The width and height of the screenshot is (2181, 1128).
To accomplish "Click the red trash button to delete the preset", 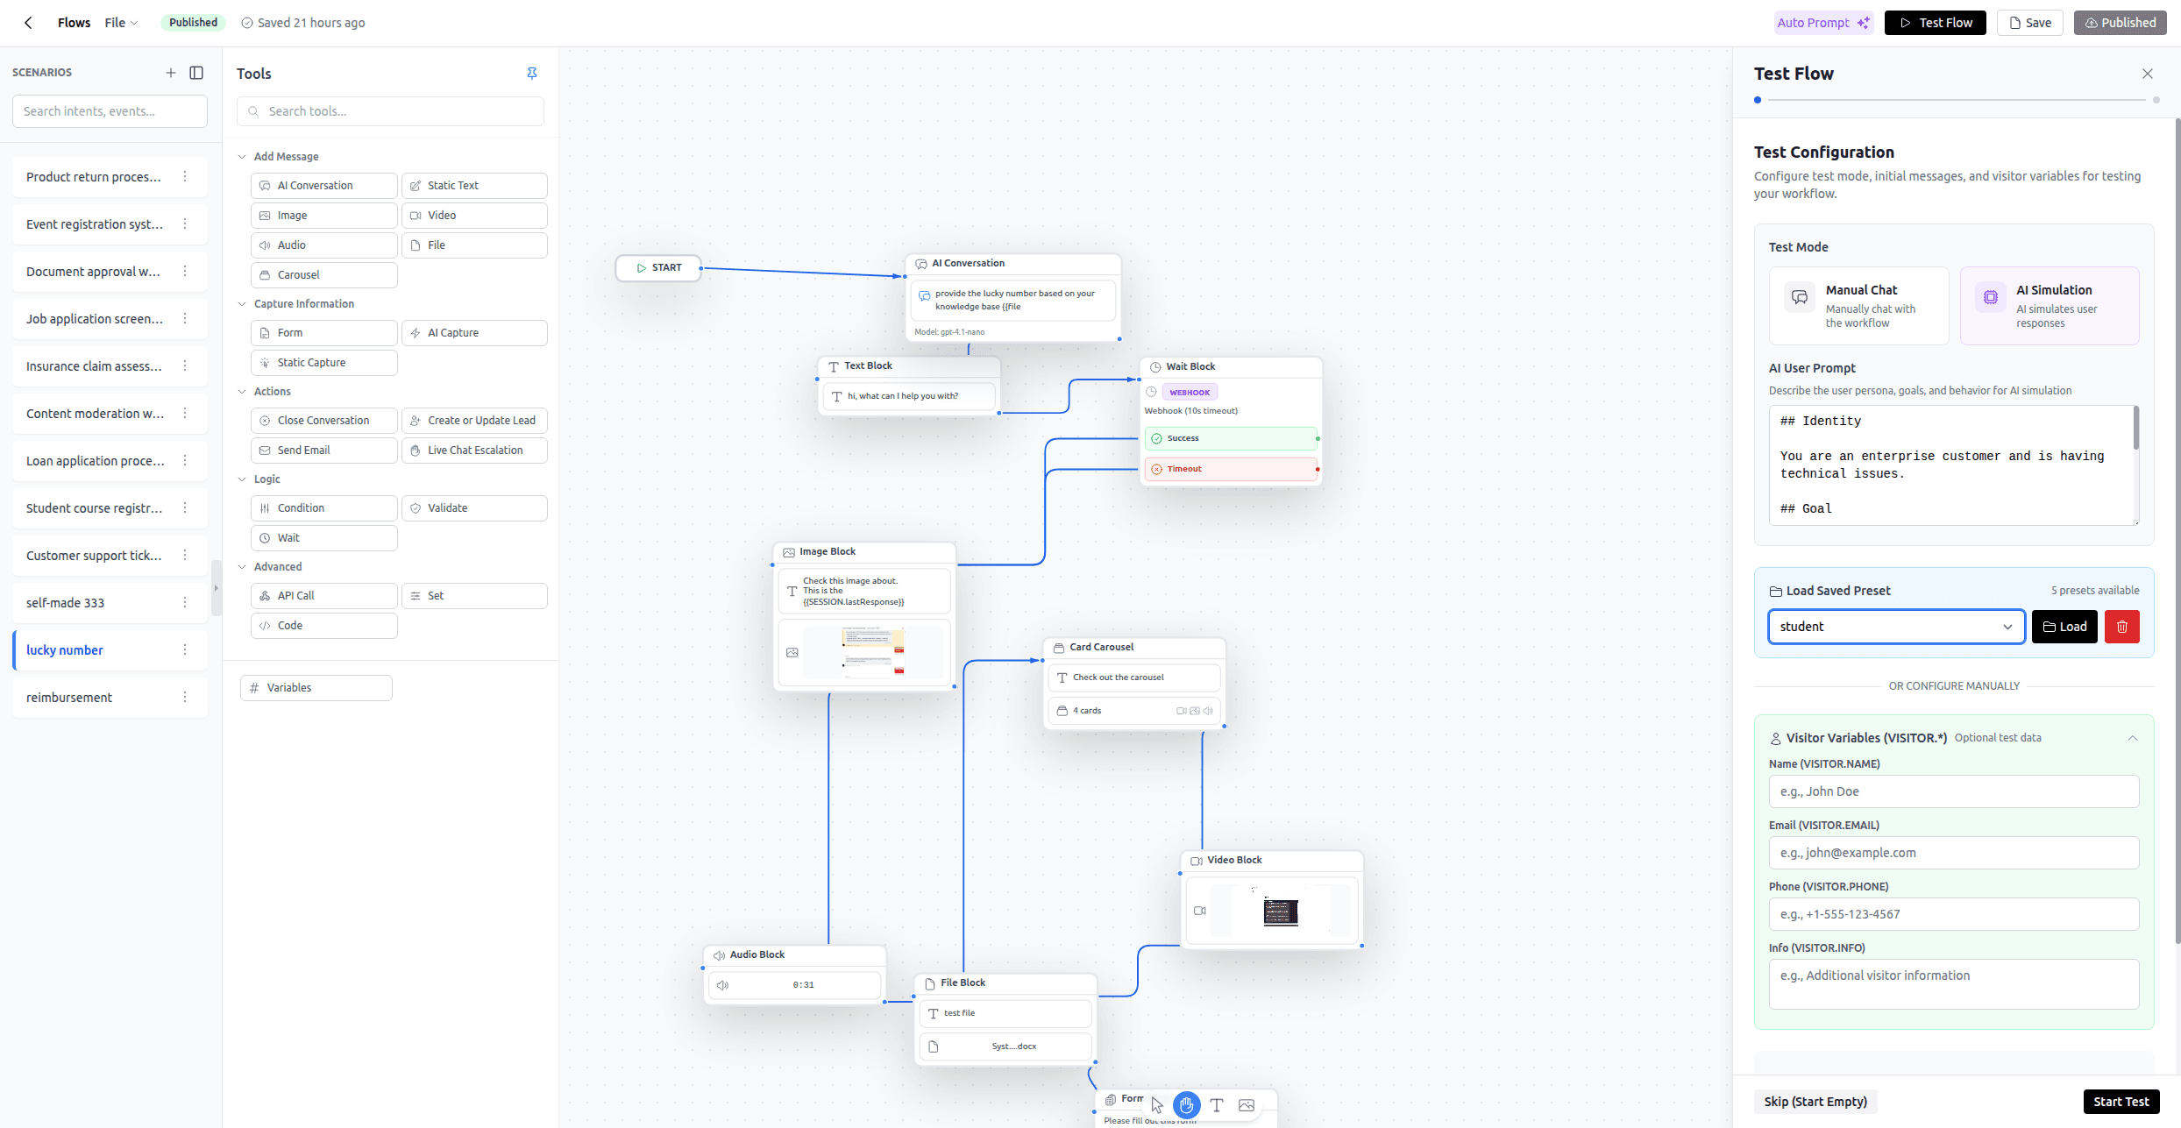I will click(2121, 627).
